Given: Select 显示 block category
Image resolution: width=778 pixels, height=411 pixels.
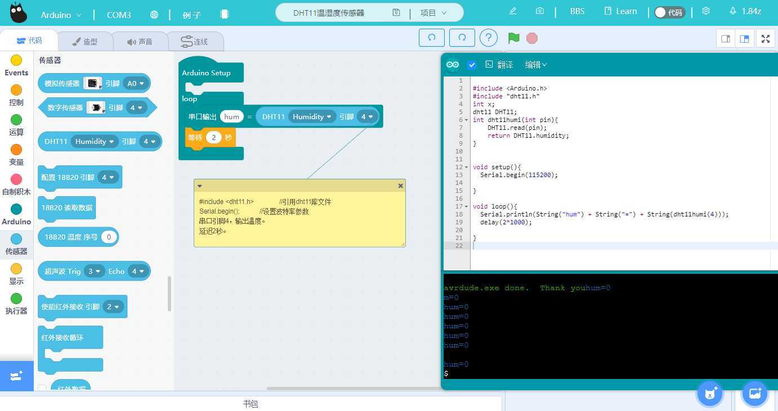Looking at the screenshot, I should click(16, 274).
